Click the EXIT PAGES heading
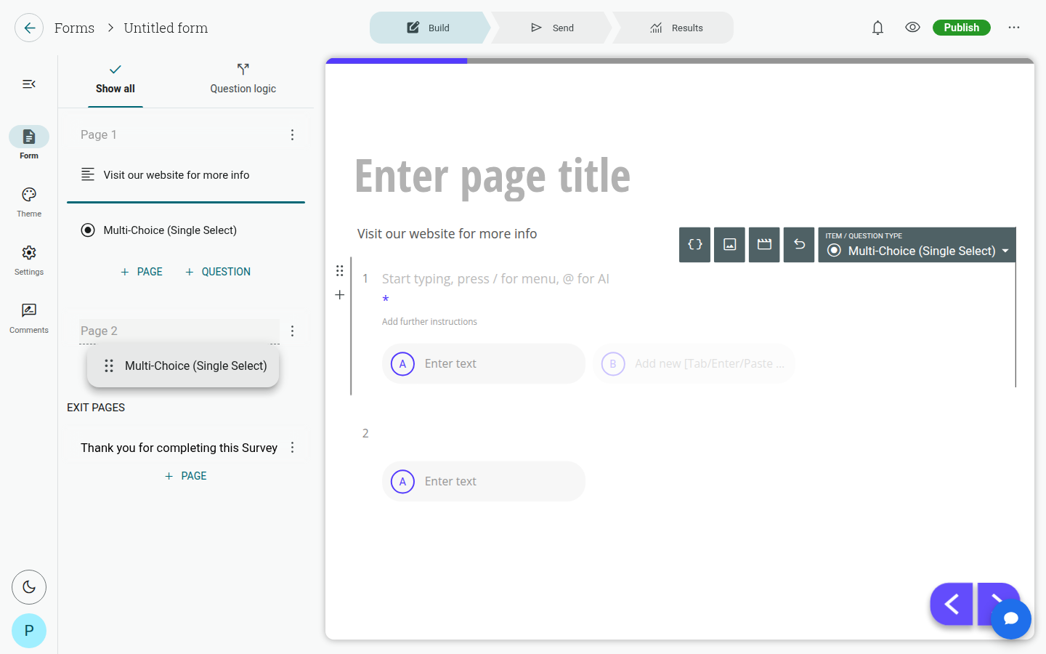Viewport: 1046px width, 654px height. pyautogui.click(x=96, y=408)
